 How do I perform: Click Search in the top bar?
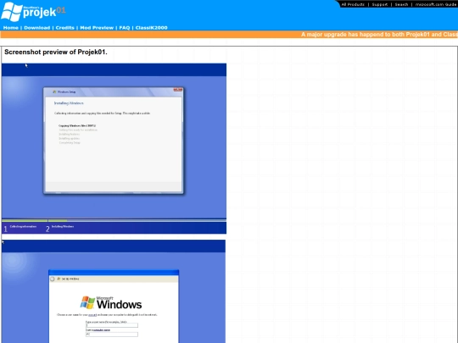click(x=401, y=4)
